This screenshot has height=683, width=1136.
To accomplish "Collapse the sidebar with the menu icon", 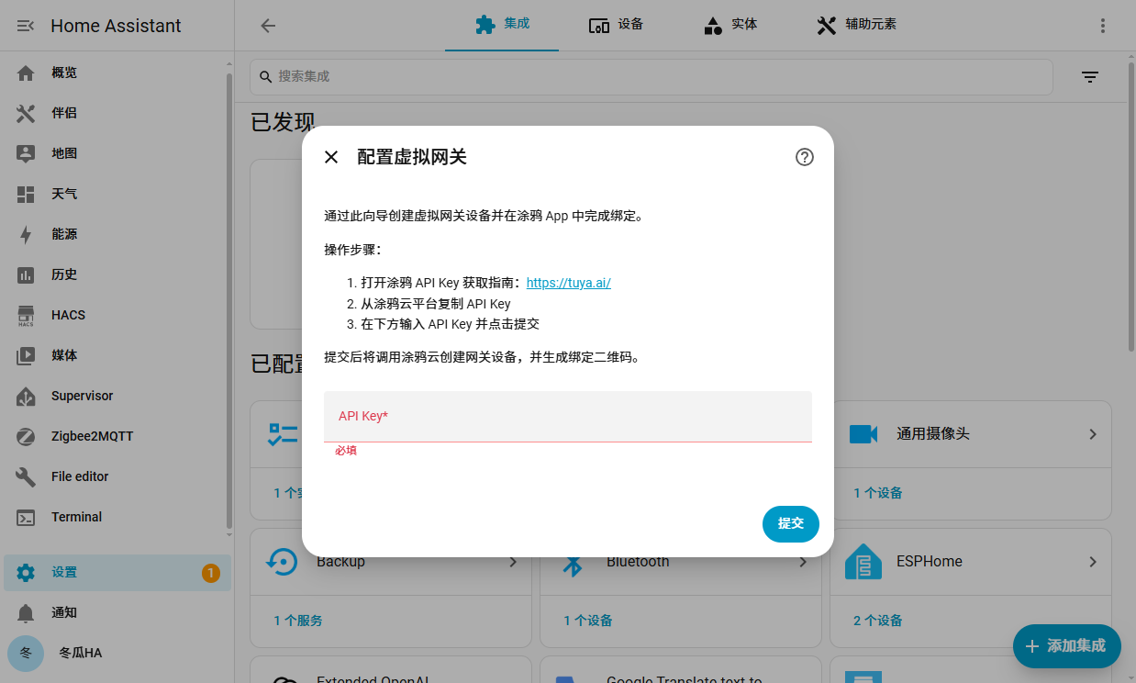I will tap(26, 26).
